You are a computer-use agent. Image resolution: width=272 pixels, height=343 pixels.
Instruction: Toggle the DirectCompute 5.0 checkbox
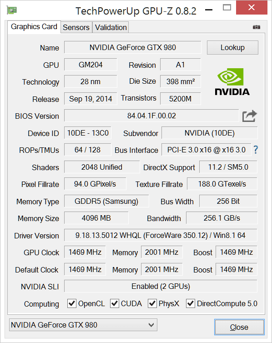(191, 303)
